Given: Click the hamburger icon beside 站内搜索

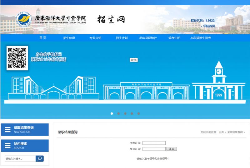Looking at the screenshot, I should pyautogui.click(x=7, y=146).
